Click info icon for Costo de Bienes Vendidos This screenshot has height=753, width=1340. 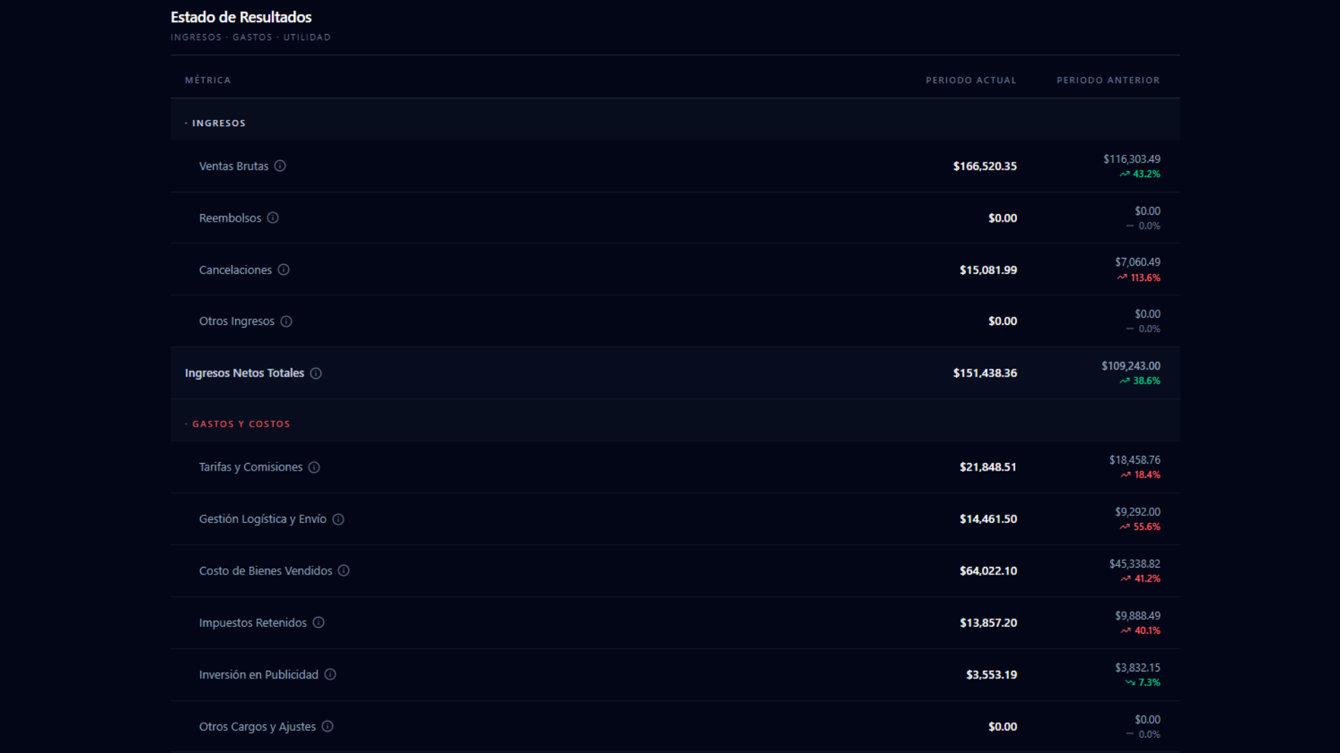pyautogui.click(x=344, y=570)
